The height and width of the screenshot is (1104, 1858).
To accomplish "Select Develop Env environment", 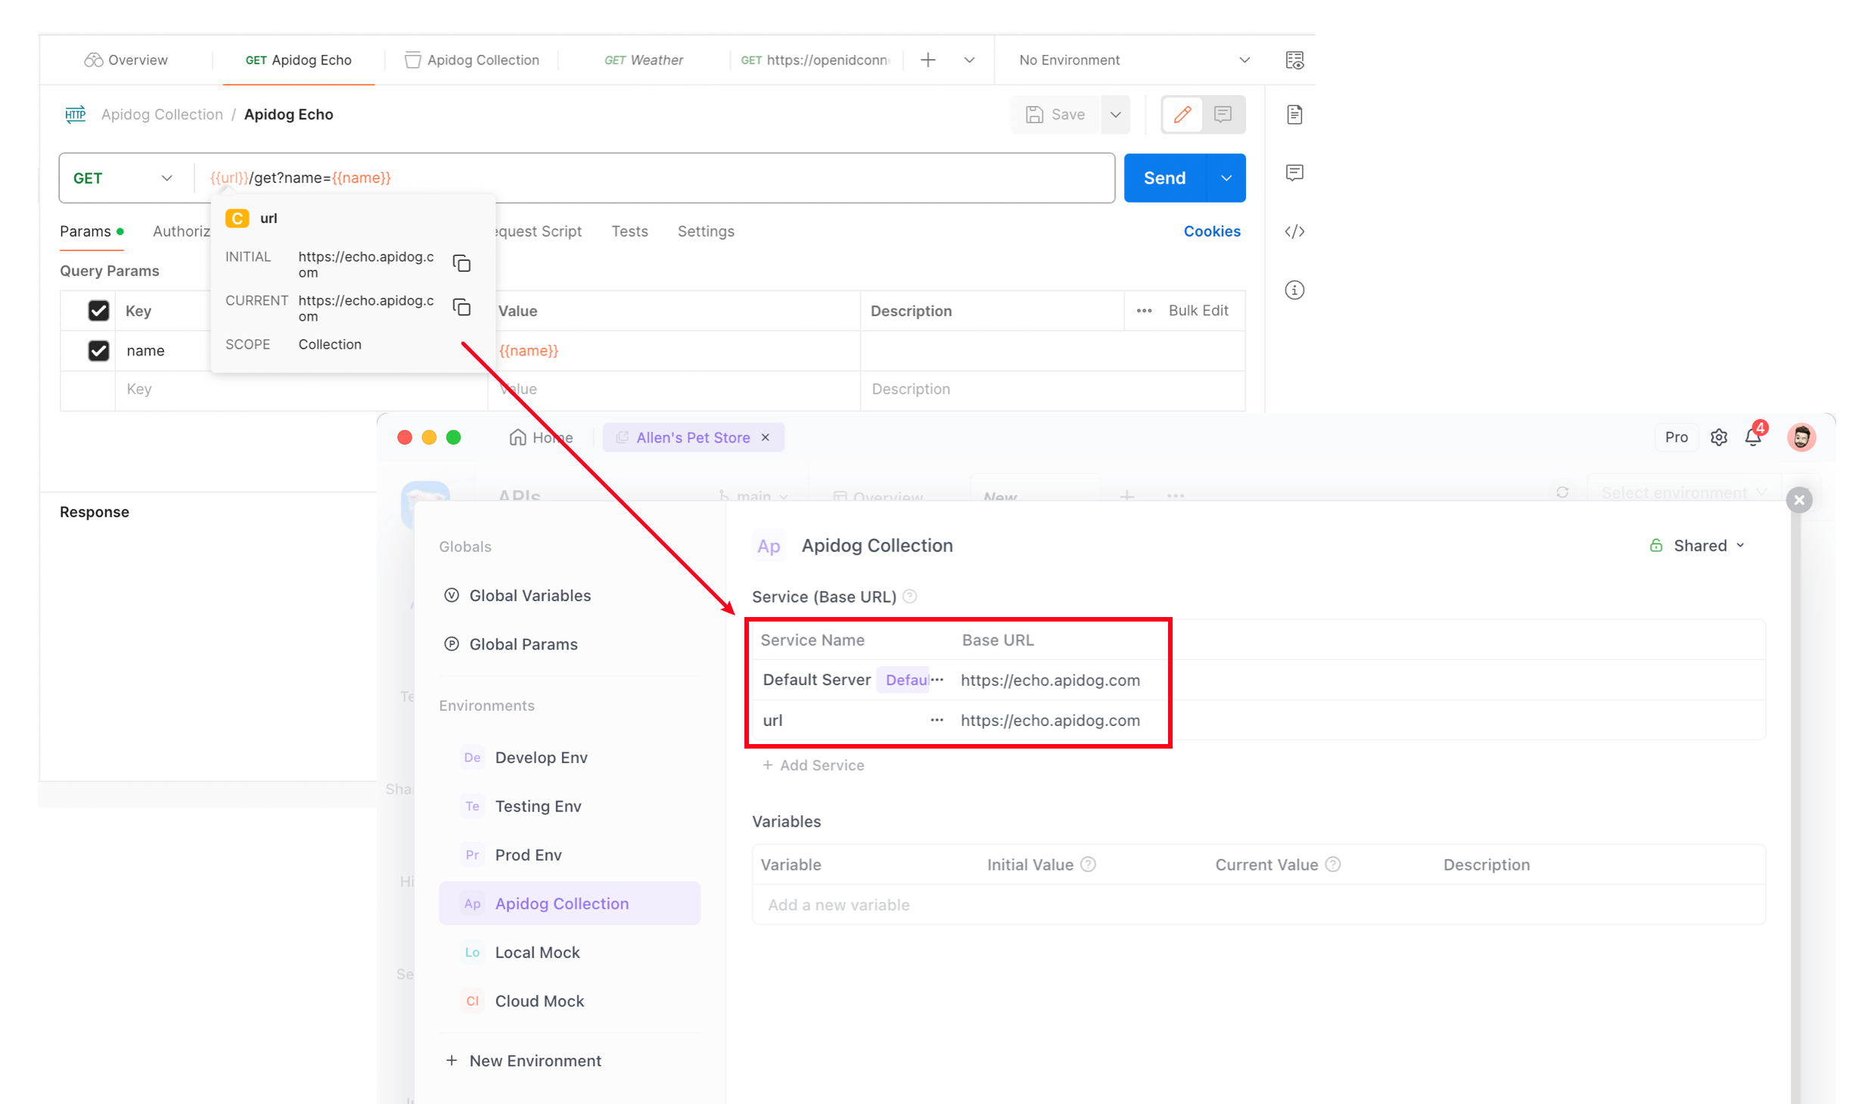I will tap(570, 758).
